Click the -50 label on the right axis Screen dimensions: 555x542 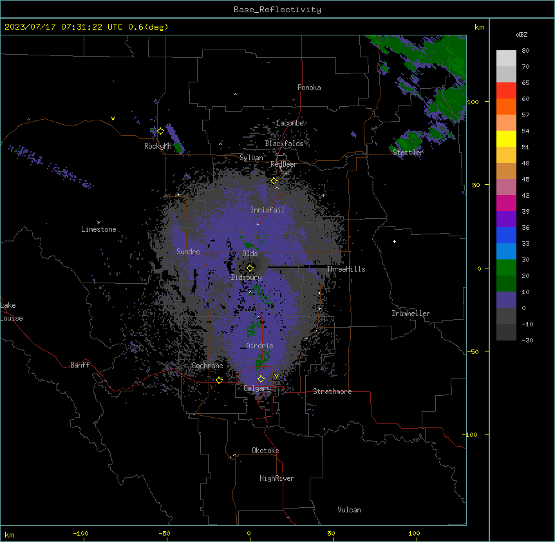tap(473, 351)
